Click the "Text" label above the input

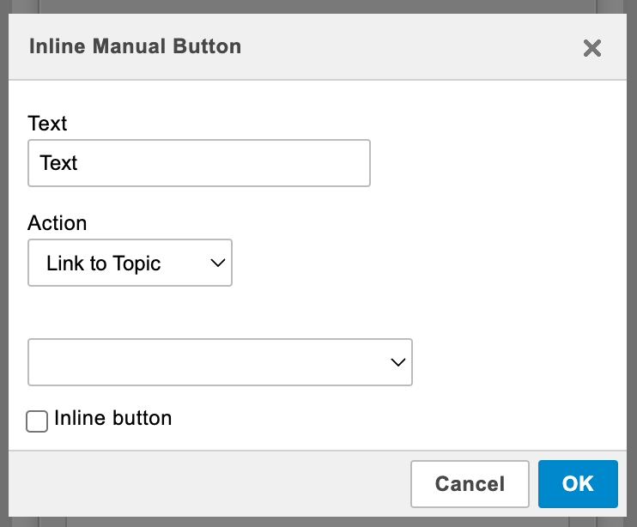(47, 124)
